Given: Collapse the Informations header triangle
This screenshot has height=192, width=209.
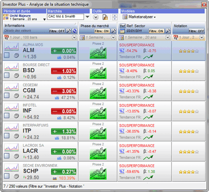Looking at the screenshot, I should coord(75,24).
